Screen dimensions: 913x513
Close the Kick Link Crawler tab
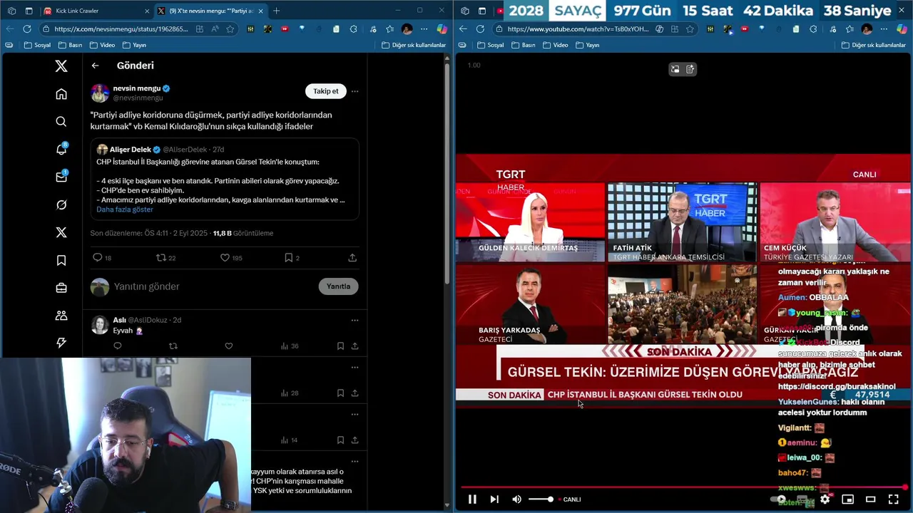click(147, 11)
